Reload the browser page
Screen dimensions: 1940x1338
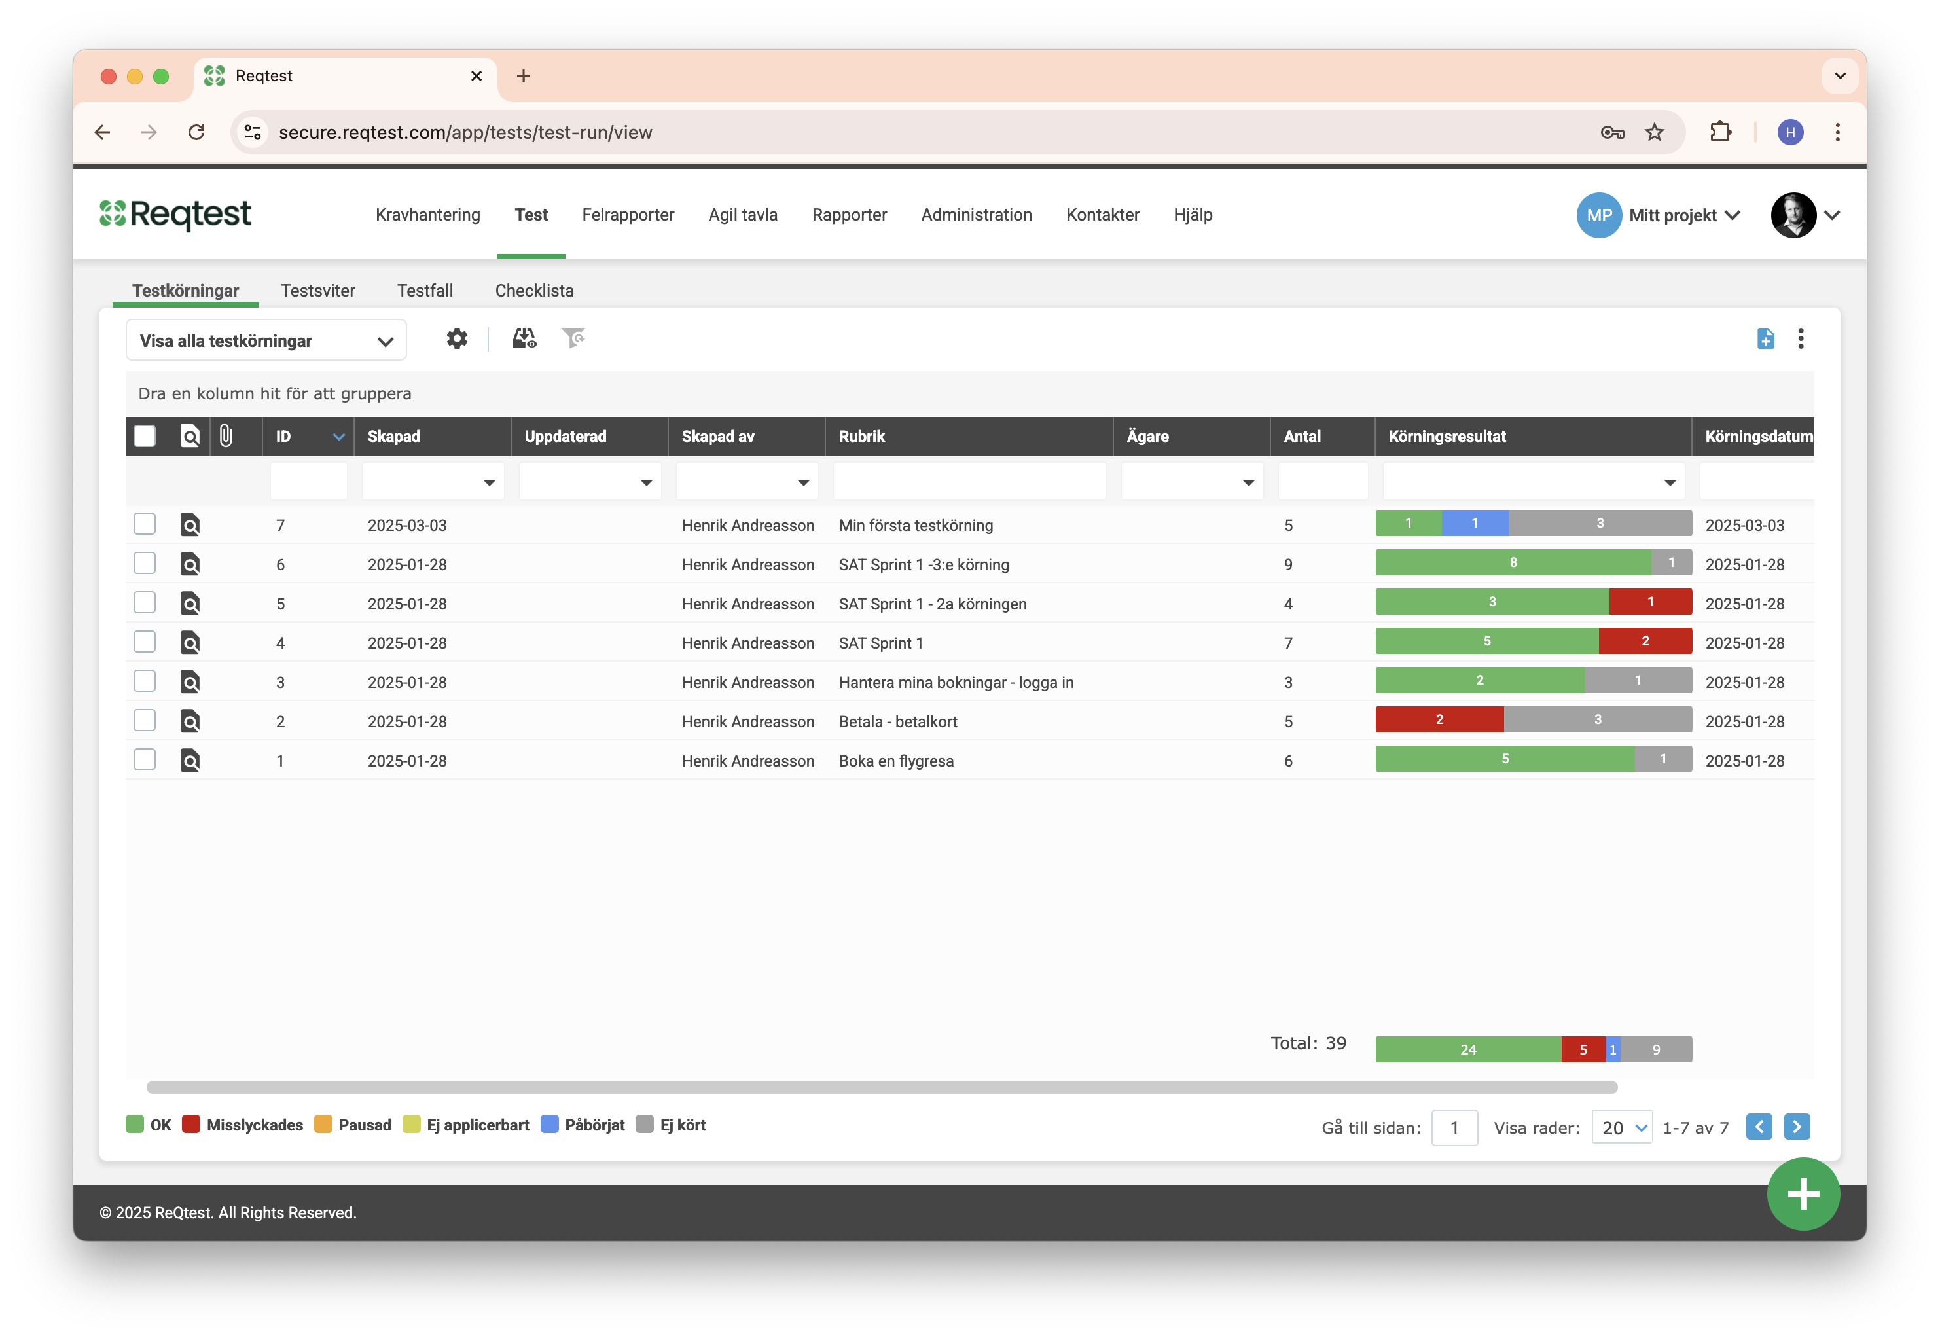197,132
